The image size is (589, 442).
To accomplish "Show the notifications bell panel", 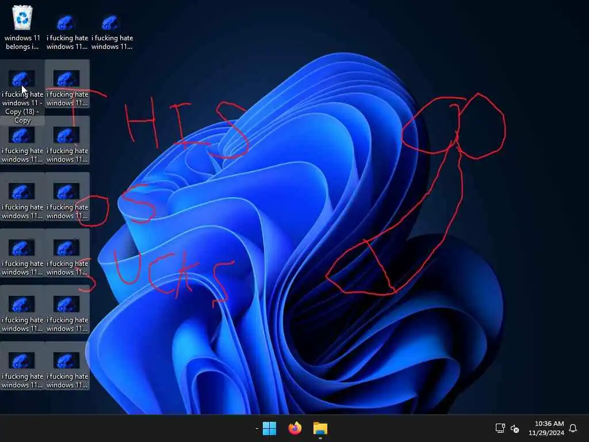I will pyautogui.click(x=573, y=428).
